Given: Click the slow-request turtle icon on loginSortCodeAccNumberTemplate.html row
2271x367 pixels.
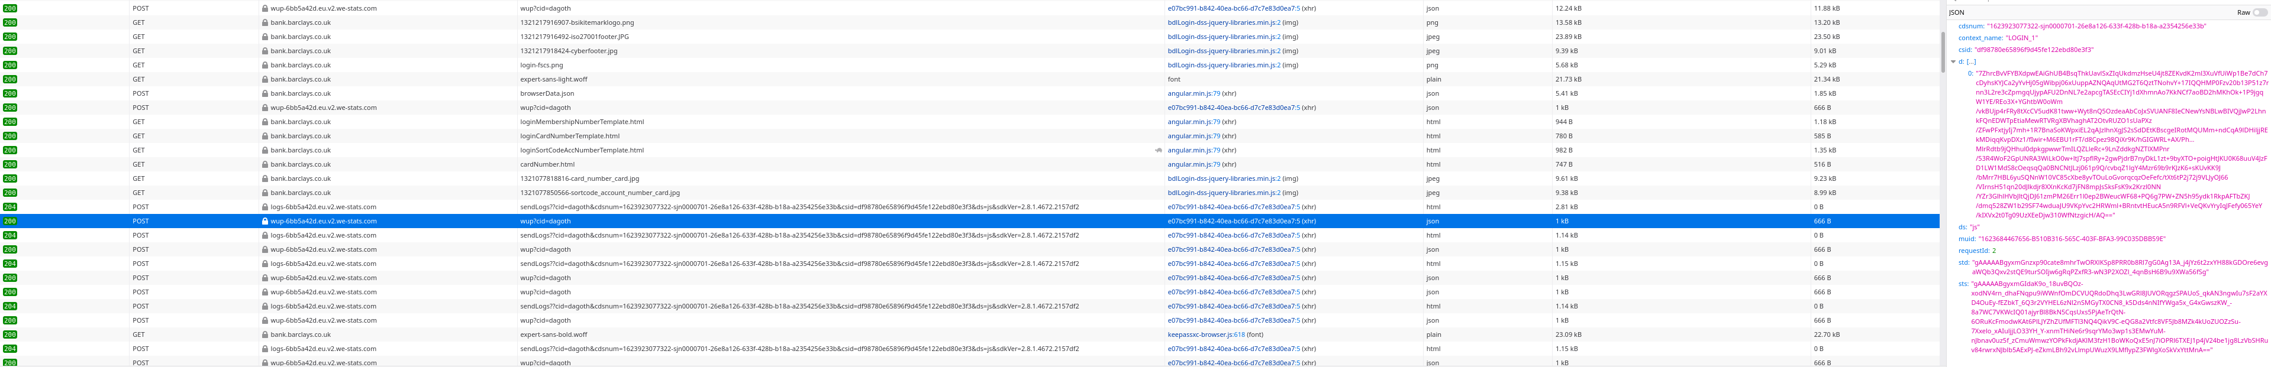Looking at the screenshot, I should coord(1157,151).
